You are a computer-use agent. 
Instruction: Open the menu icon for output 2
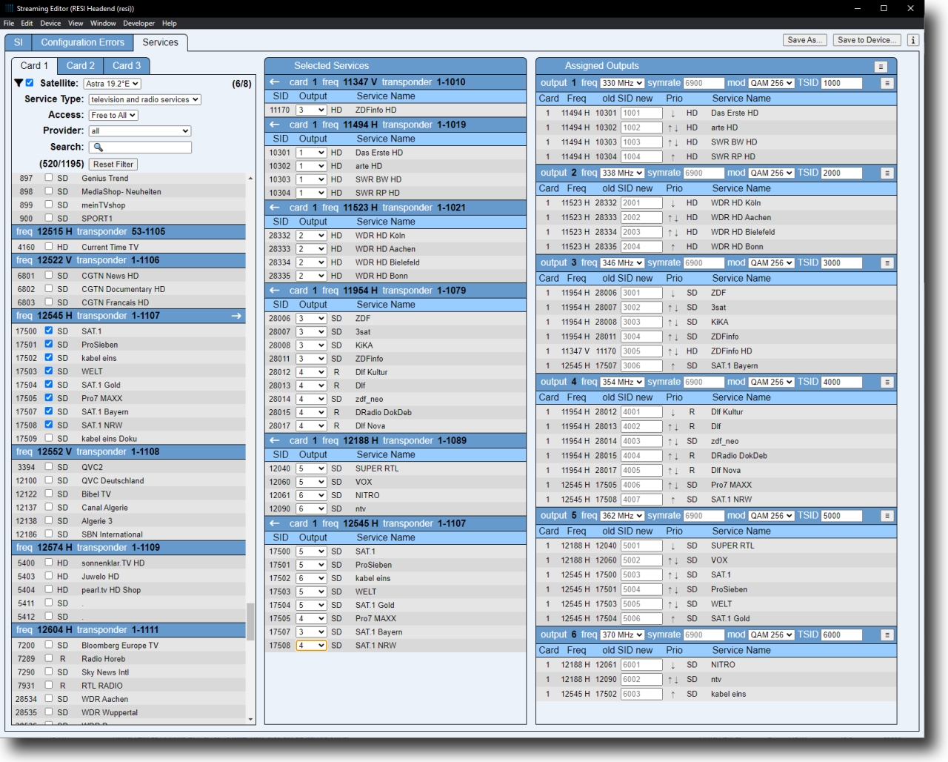click(x=887, y=173)
